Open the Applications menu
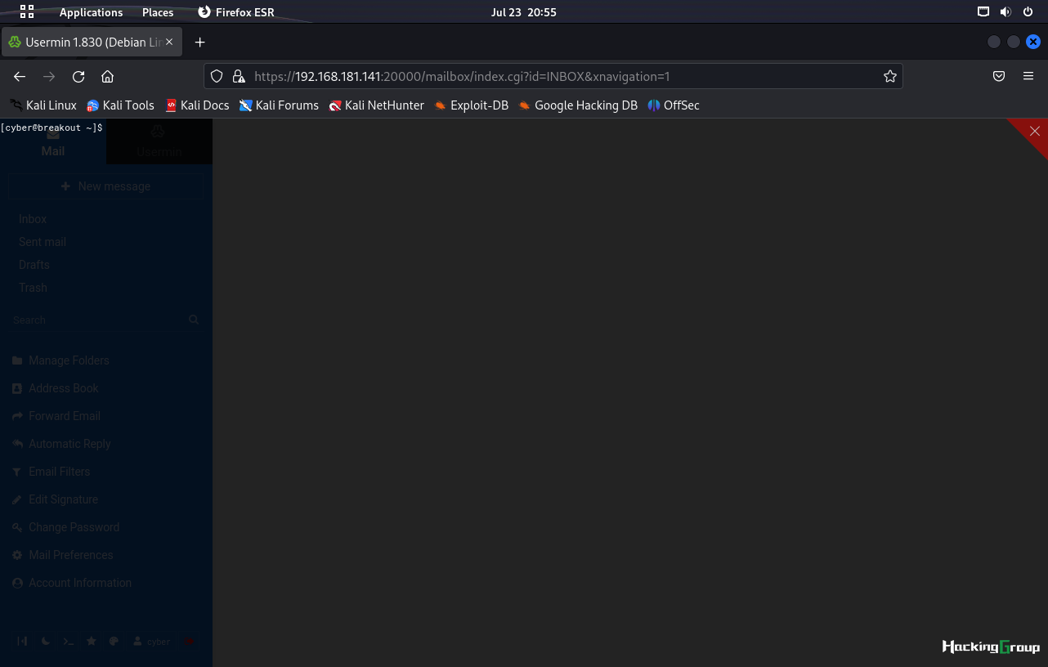The image size is (1048, 667). click(x=91, y=12)
